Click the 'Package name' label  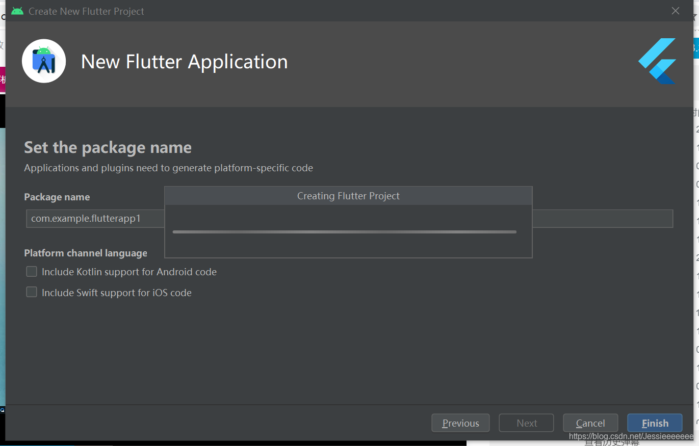coord(57,197)
